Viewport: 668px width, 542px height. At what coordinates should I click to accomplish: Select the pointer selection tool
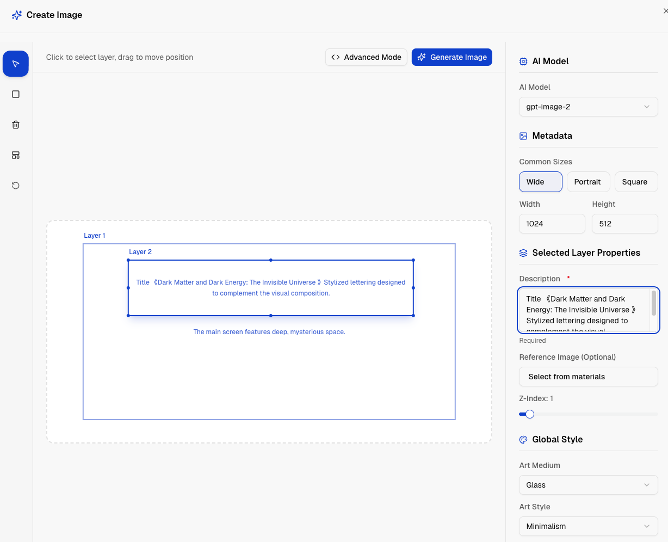pyautogui.click(x=16, y=64)
